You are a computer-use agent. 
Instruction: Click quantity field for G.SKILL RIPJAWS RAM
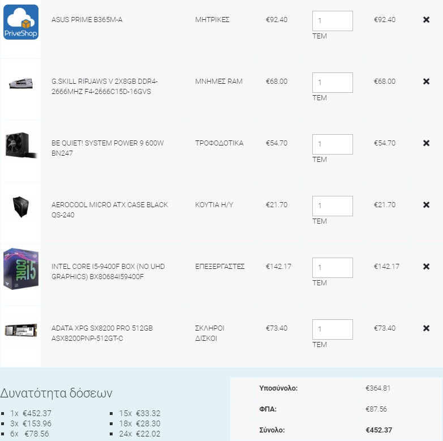click(333, 83)
